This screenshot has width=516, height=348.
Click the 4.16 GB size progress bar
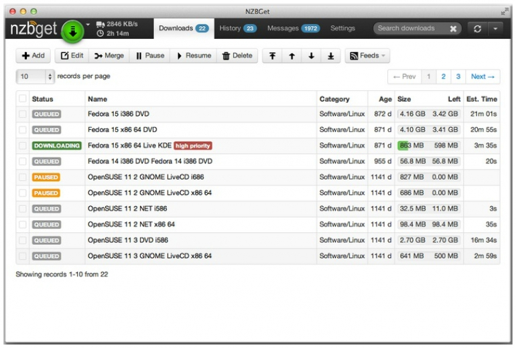click(428, 114)
